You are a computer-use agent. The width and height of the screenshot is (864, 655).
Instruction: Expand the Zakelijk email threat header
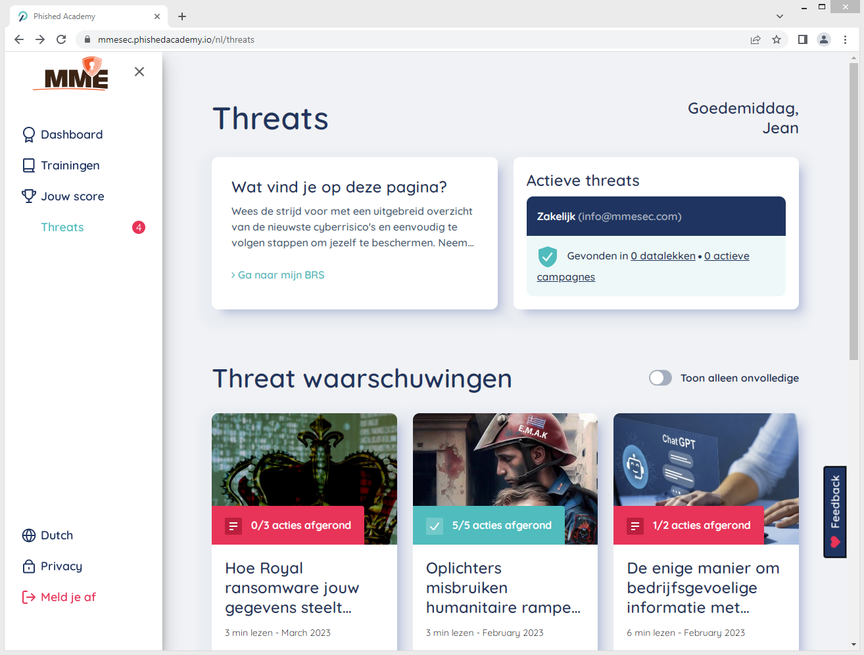[x=656, y=216]
